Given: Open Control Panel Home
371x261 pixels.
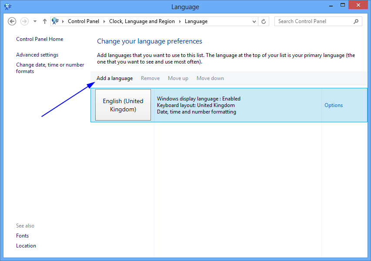Looking at the screenshot, I should (40, 39).
